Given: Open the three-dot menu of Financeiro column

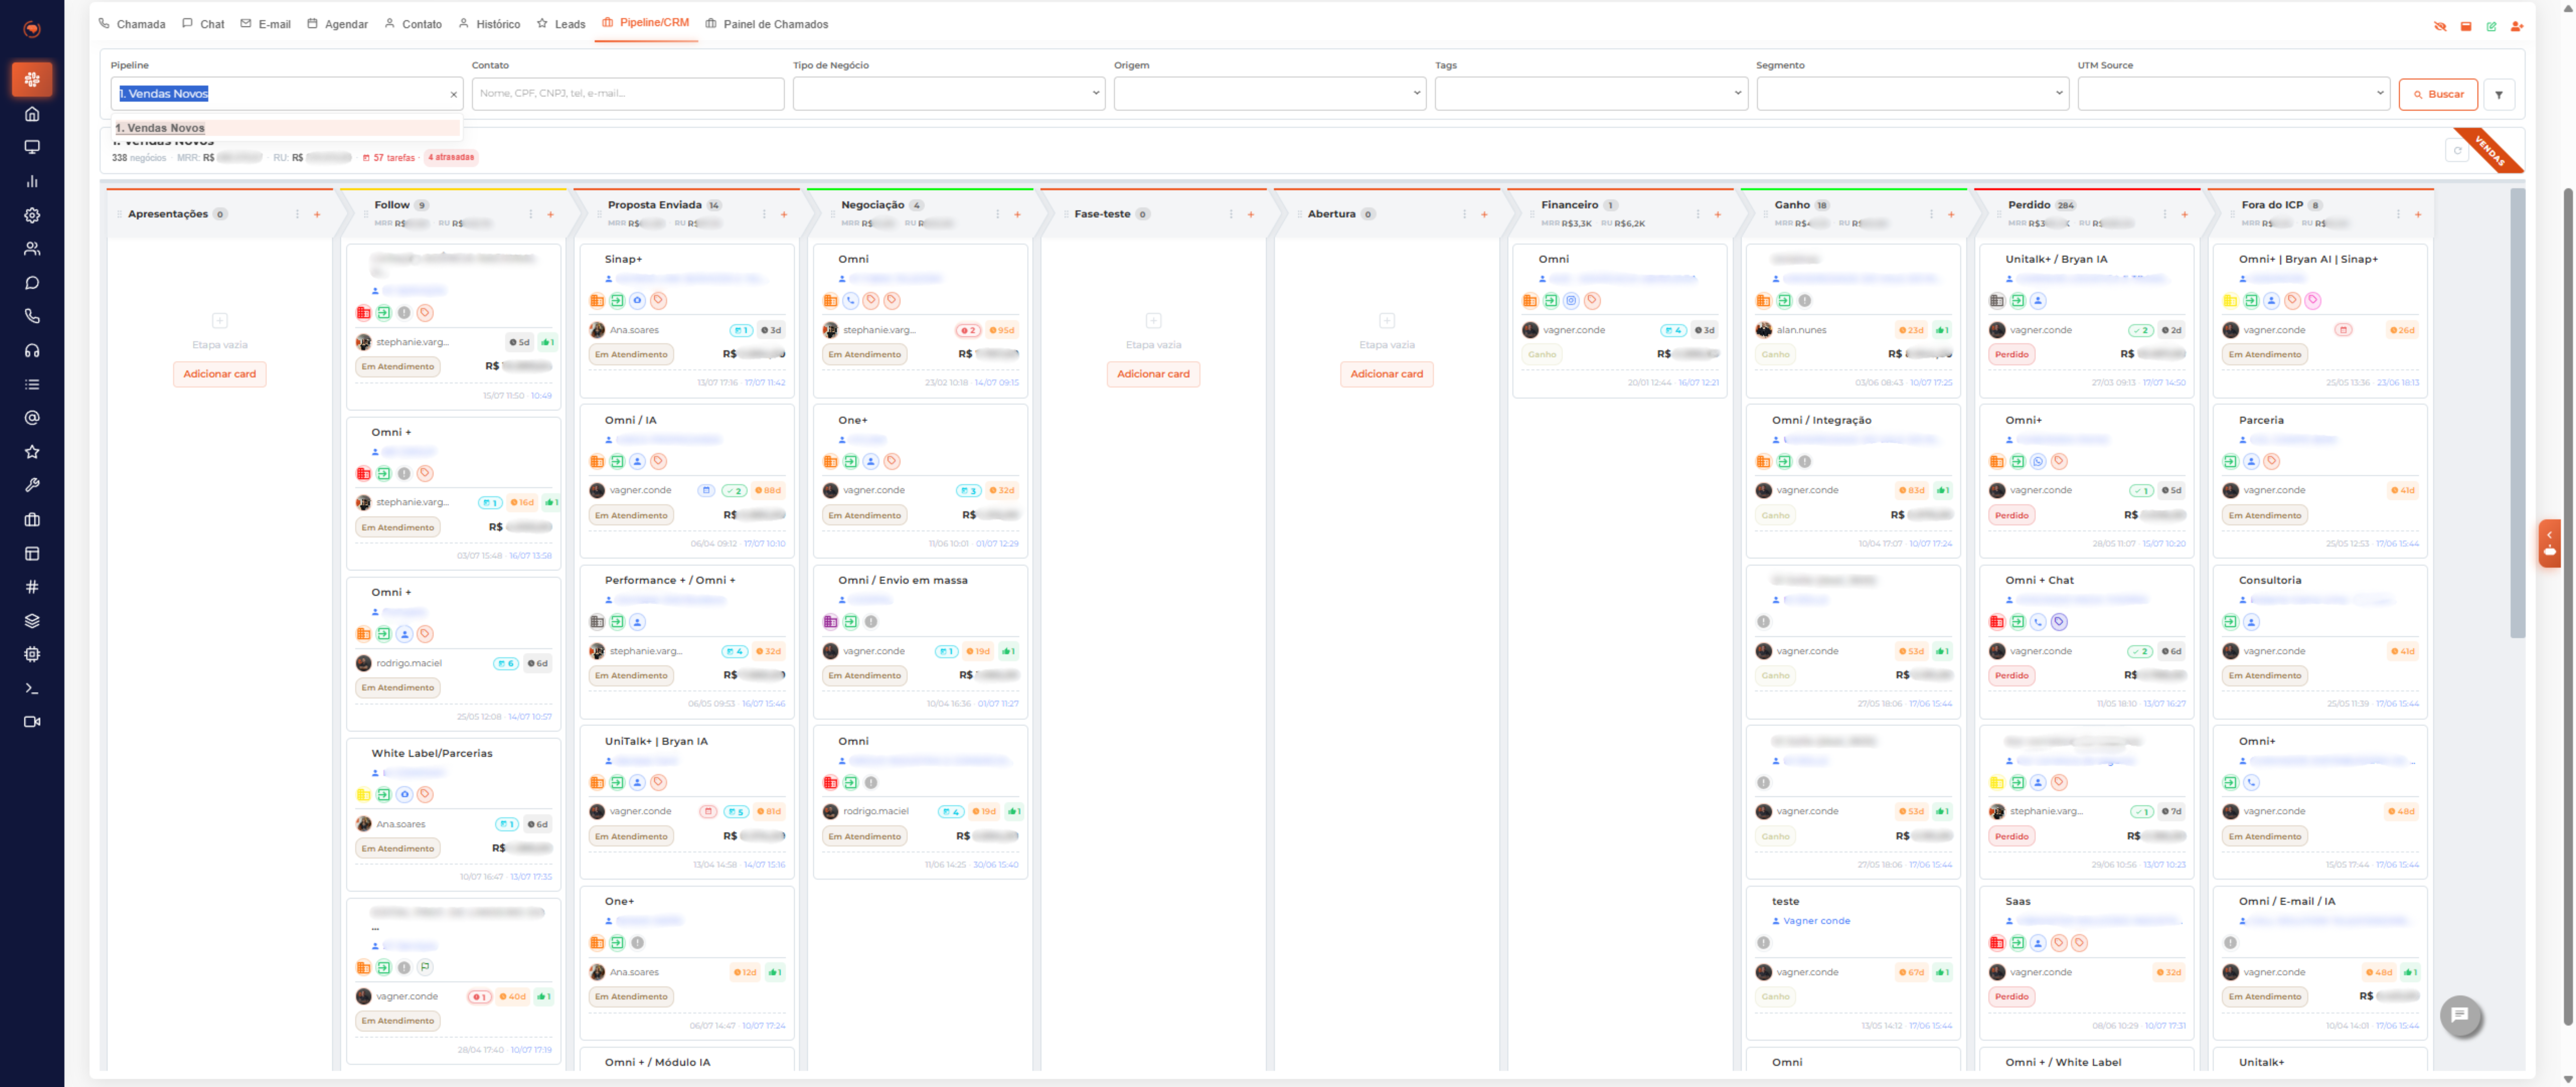Looking at the screenshot, I should click(x=1698, y=214).
